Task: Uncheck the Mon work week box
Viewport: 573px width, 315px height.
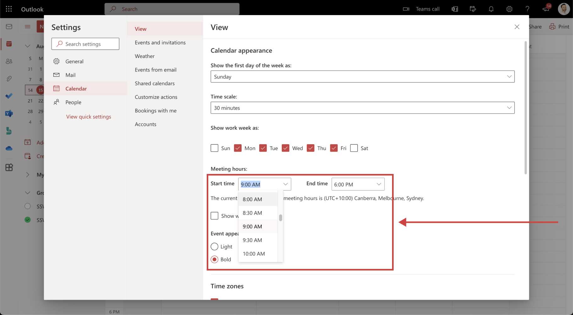Action: tap(238, 148)
